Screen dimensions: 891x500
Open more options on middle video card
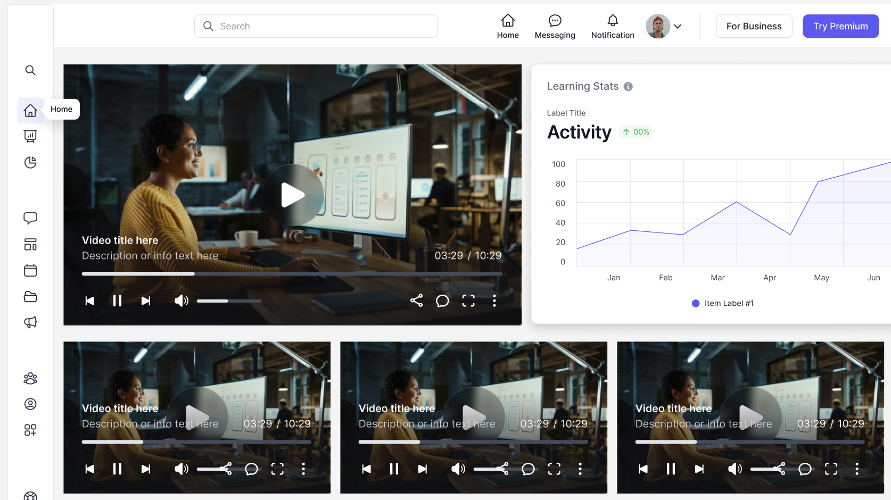coord(580,469)
